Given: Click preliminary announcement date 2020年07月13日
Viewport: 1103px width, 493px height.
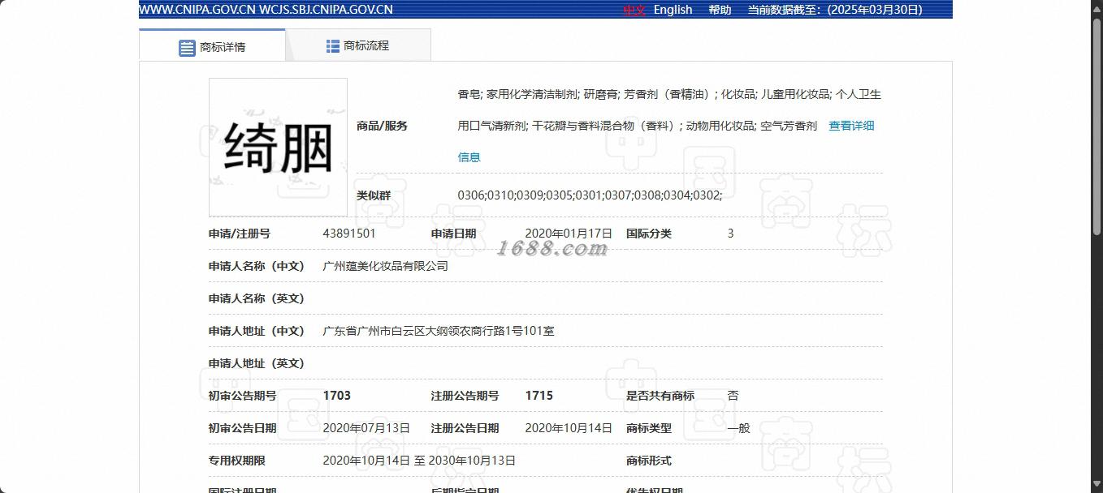Looking at the screenshot, I should (366, 428).
